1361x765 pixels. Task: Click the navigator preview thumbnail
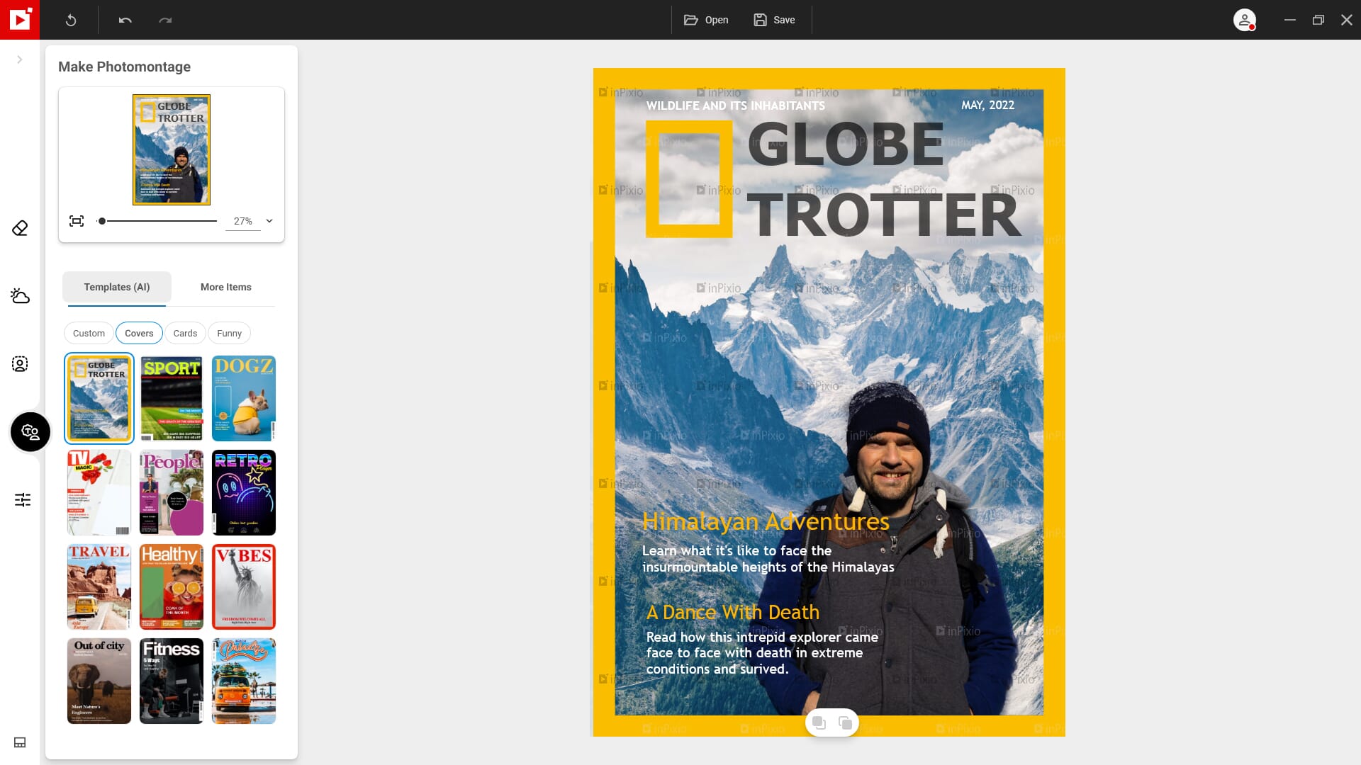172,149
